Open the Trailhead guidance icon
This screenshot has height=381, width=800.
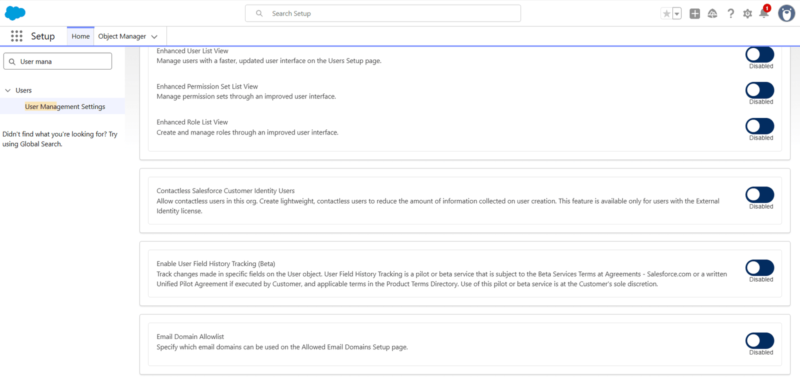tap(712, 14)
